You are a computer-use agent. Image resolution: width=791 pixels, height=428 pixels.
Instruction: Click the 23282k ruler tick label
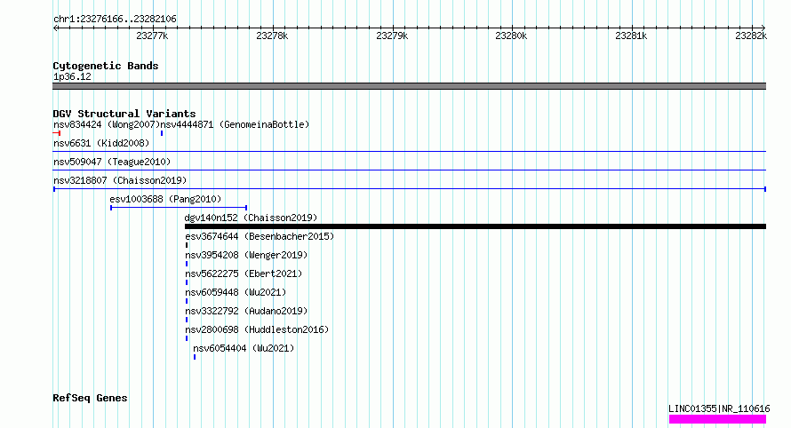[751, 36]
